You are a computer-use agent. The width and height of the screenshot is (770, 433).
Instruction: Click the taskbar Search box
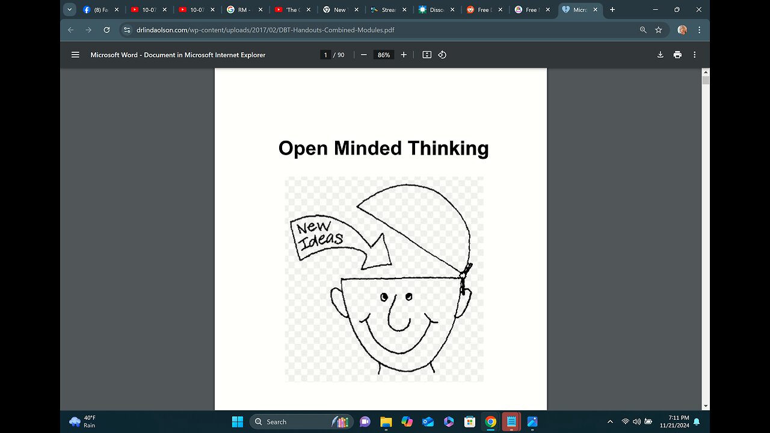click(301, 422)
